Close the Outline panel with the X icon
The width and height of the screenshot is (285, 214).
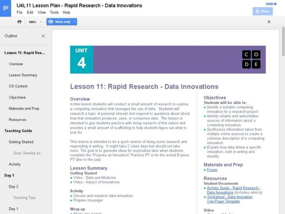[x=43, y=36]
